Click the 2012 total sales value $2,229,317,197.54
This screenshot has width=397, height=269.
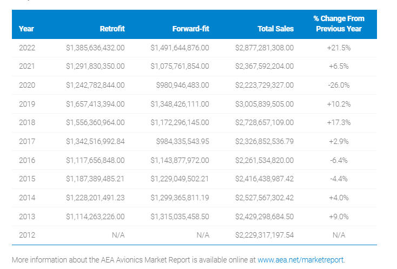coord(264,235)
